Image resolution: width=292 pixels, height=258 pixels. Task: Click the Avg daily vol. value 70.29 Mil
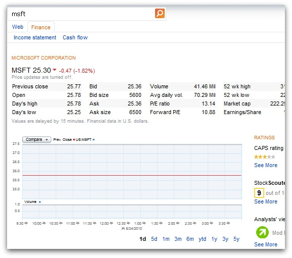click(205, 95)
